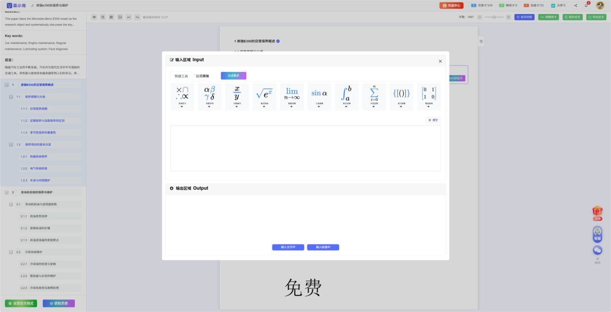The height and width of the screenshot is (312, 611).
Task: Click the plus zoom-in button beside slider
Action: click(508, 17)
